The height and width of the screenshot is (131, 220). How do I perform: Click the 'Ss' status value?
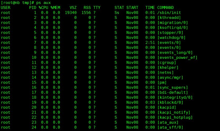point(117,13)
